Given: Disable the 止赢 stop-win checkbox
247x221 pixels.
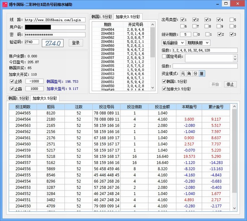Looking at the screenshot, I should [x=12, y=88].
